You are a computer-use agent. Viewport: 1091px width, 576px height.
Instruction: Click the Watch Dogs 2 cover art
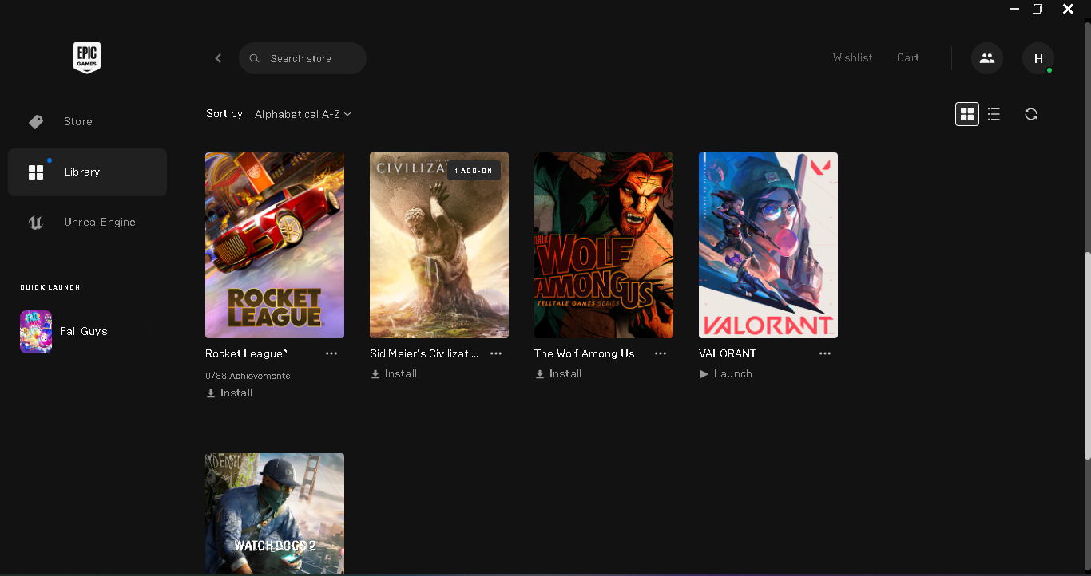(275, 514)
